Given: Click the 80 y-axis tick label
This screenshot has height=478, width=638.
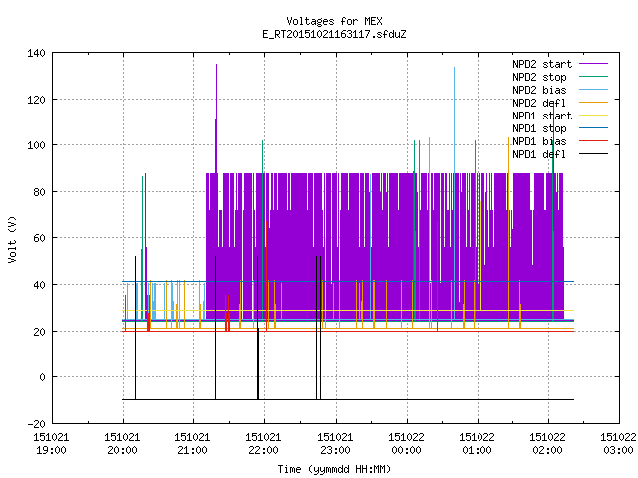Looking at the screenshot, I should pos(39,192).
